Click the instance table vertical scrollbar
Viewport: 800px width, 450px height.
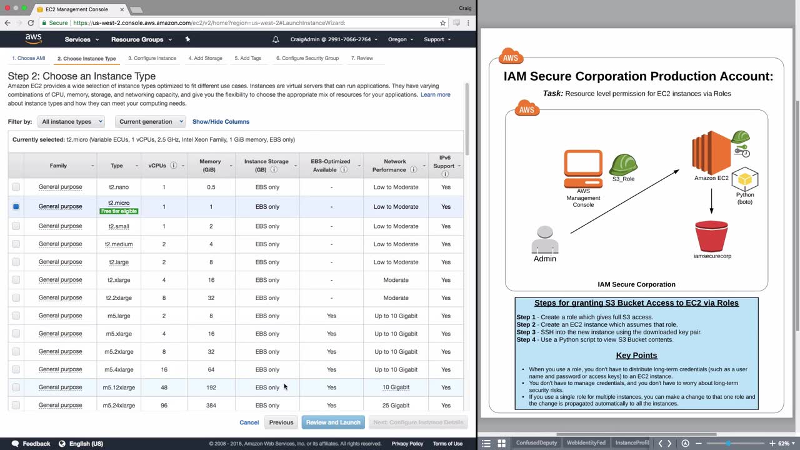coord(467,119)
